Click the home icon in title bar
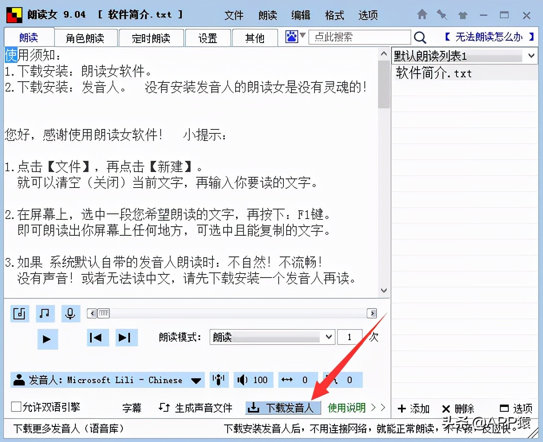This screenshot has height=442, width=543. (422, 15)
